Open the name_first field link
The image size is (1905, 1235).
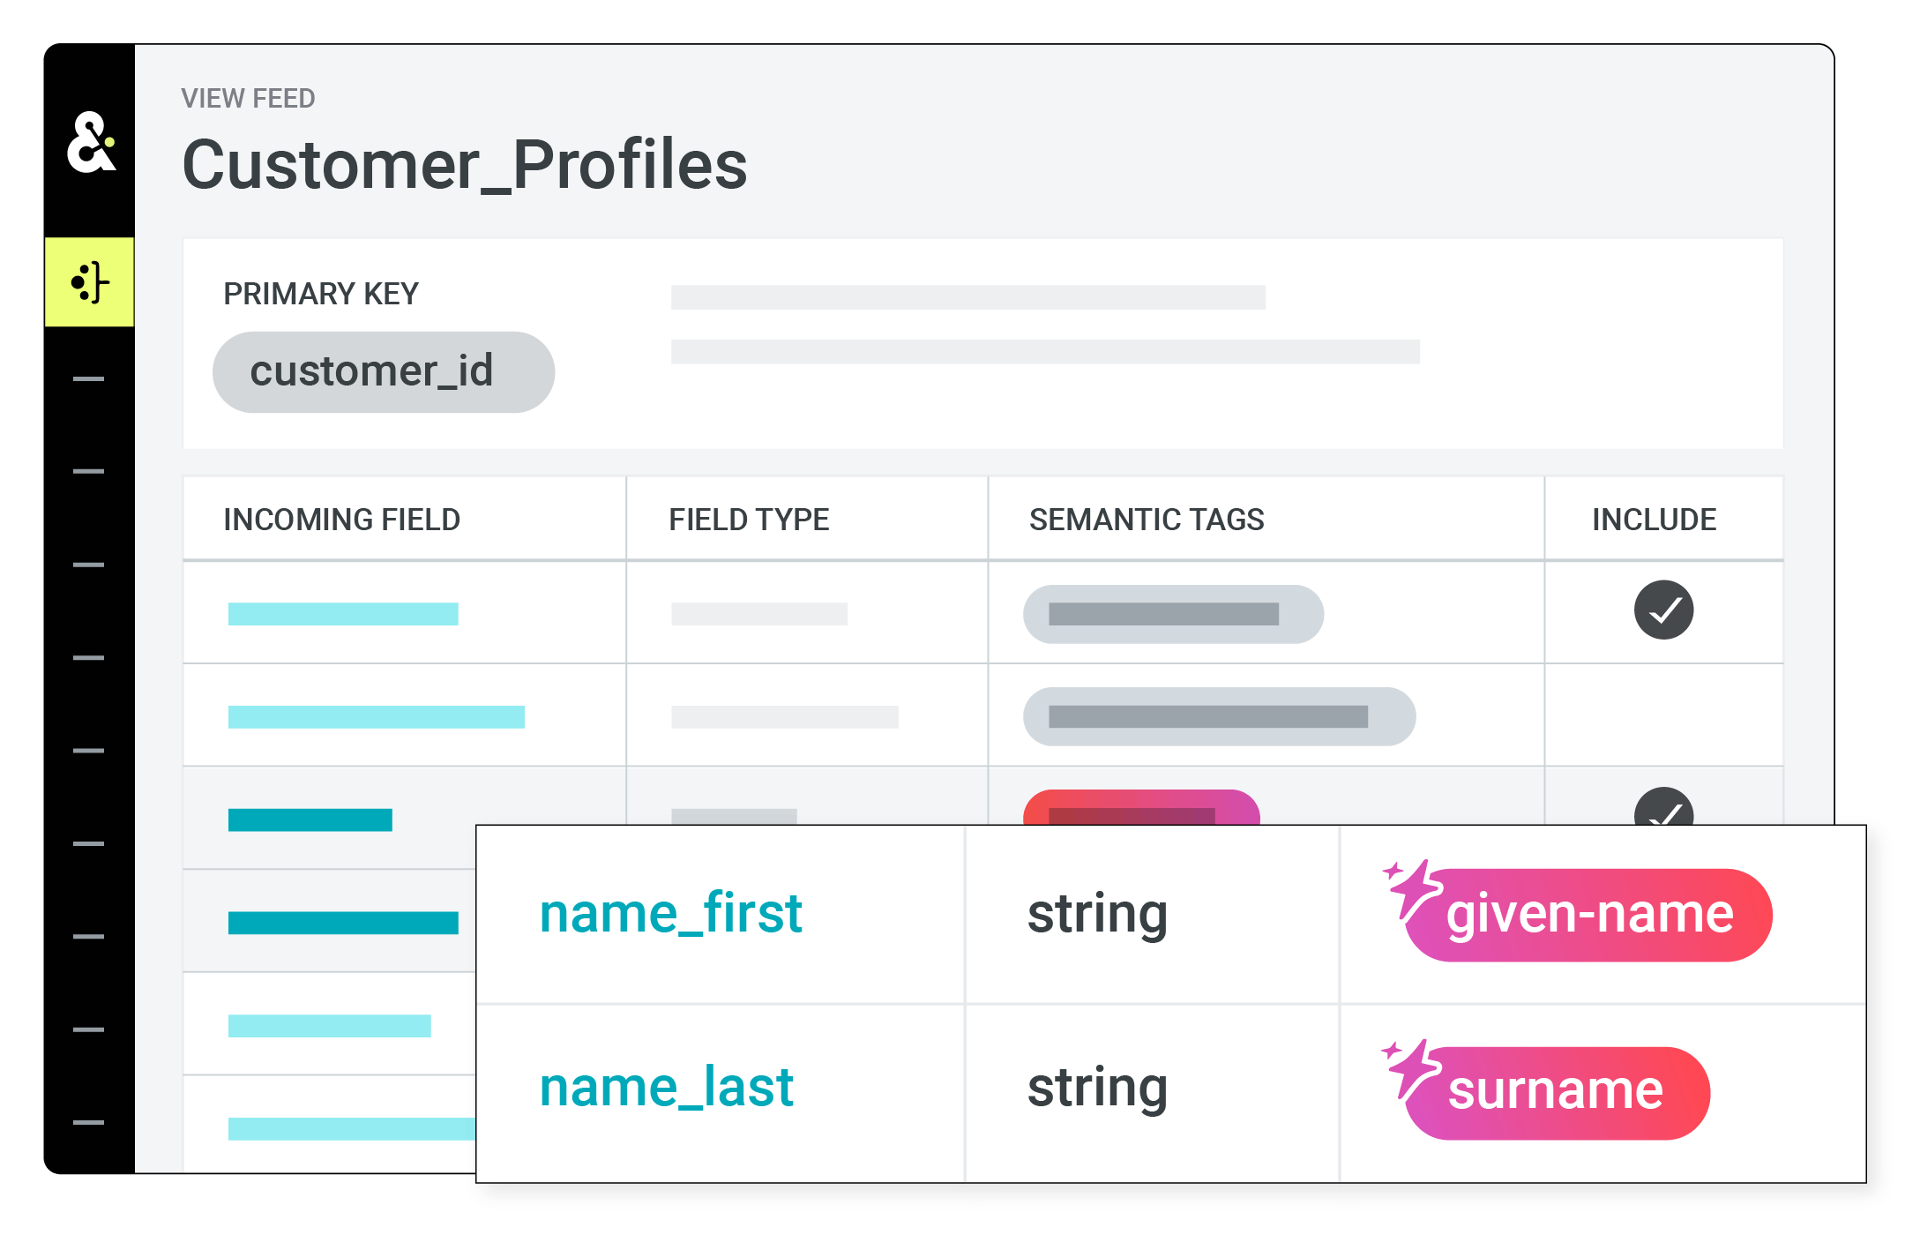click(670, 913)
